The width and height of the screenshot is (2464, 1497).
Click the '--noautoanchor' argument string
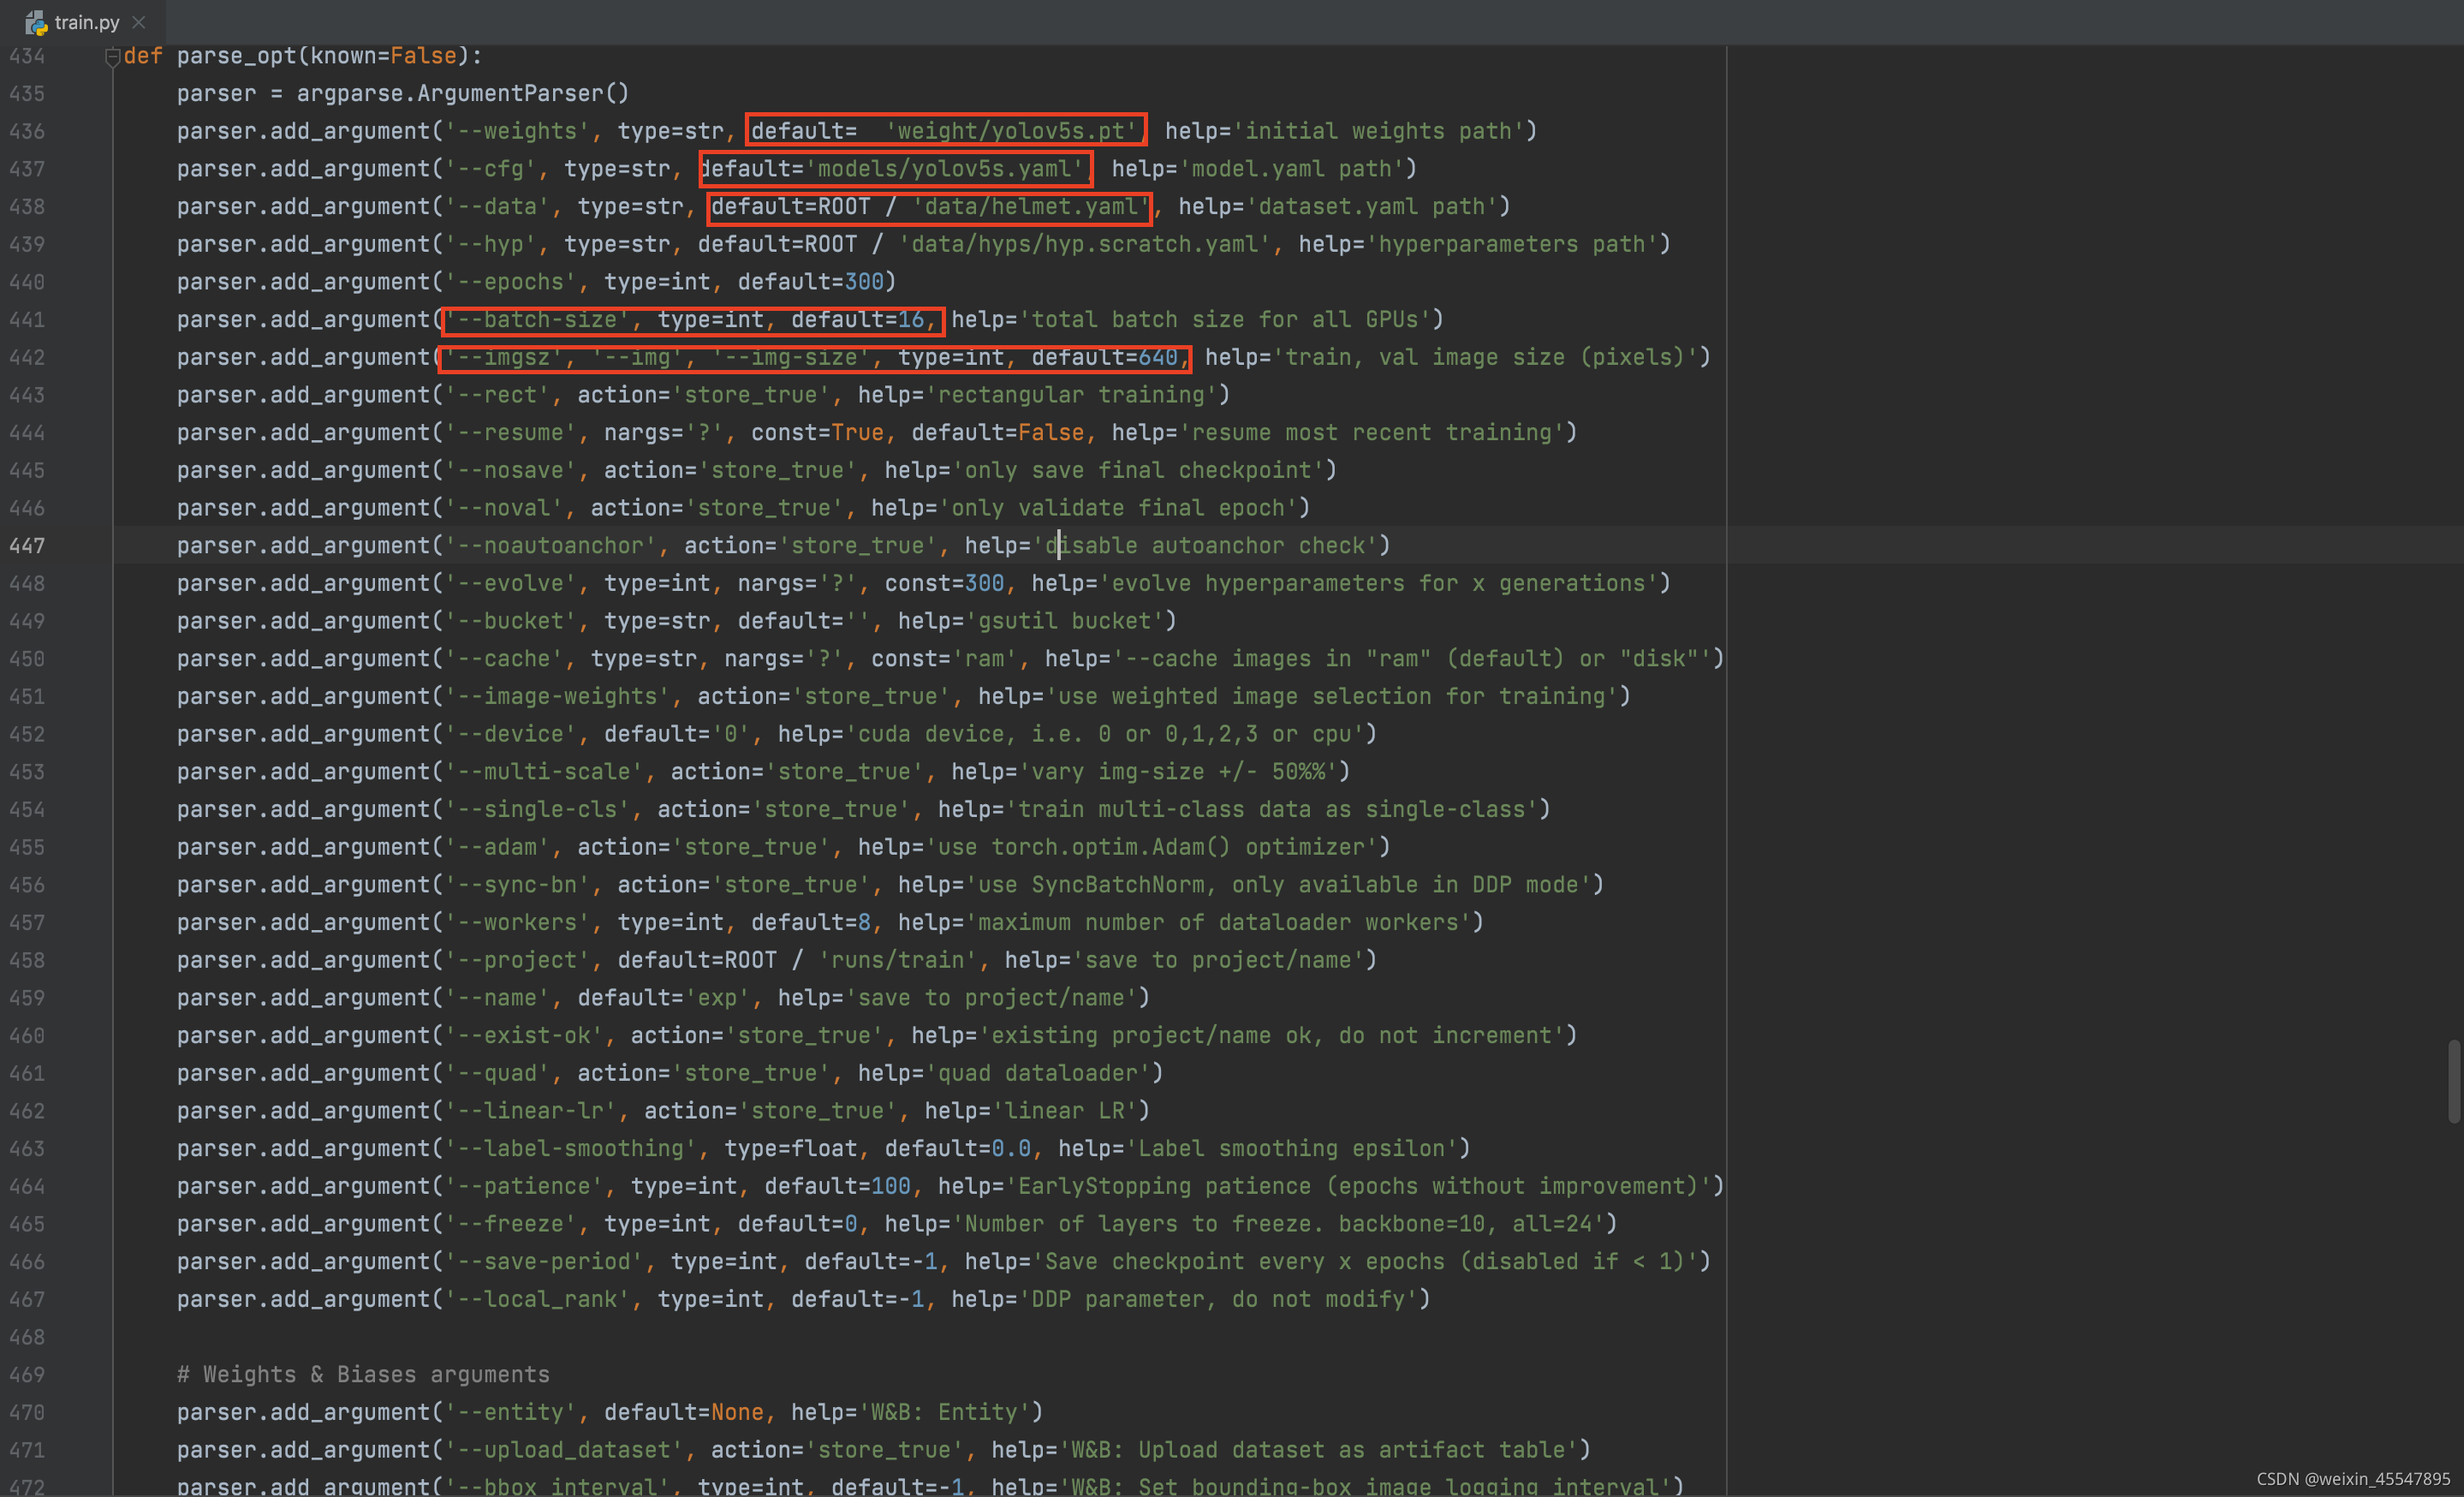pyautogui.click(x=550, y=546)
